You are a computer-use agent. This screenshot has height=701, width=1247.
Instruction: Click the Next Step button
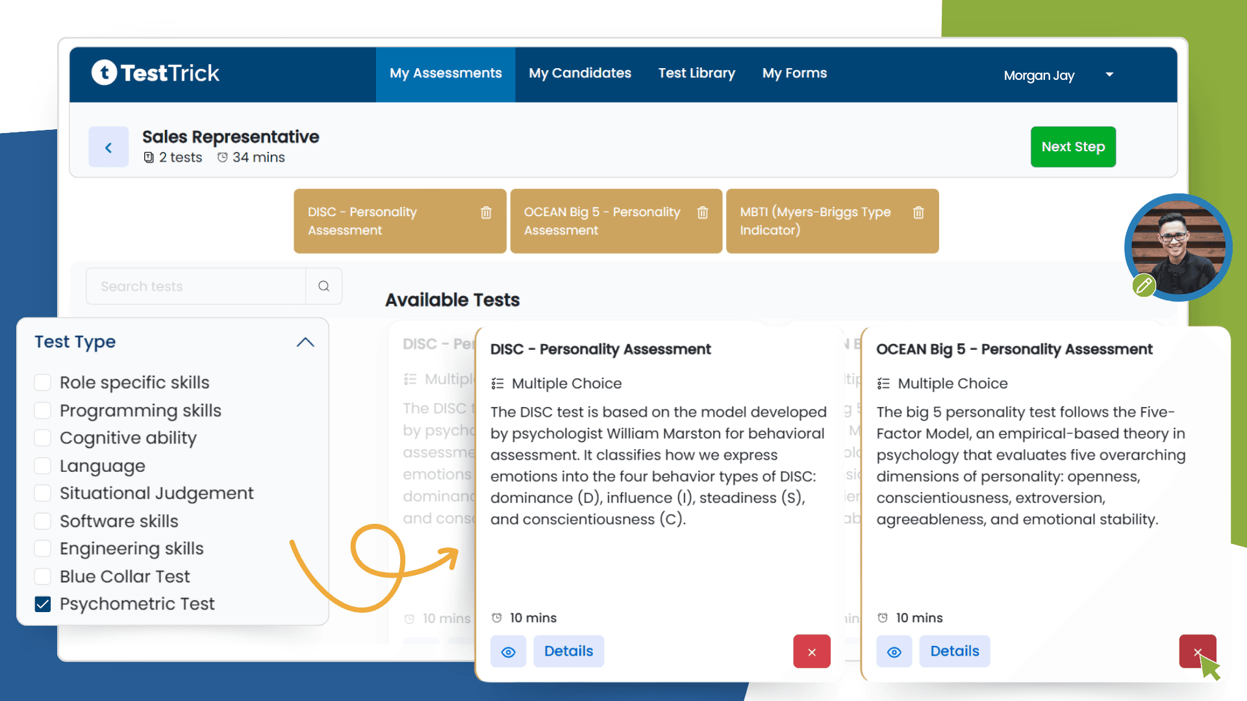pyautogui.click(x=1073, y=147)
